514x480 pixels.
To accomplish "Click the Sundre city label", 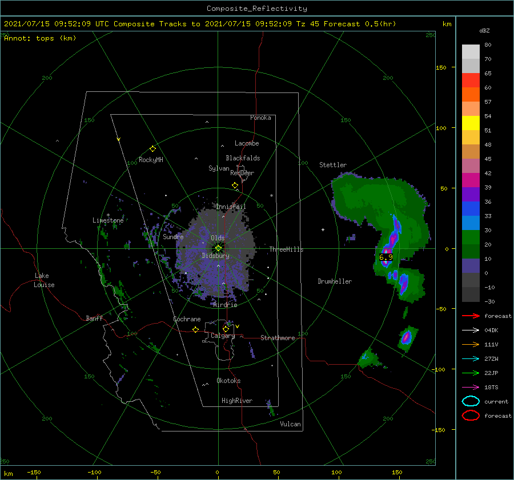I will pos(173,236).
